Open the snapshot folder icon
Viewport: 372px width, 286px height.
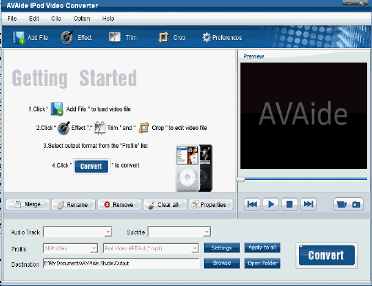342,204
